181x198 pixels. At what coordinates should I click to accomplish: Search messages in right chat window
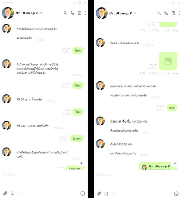pyautogui.click(x=159, y=13)
